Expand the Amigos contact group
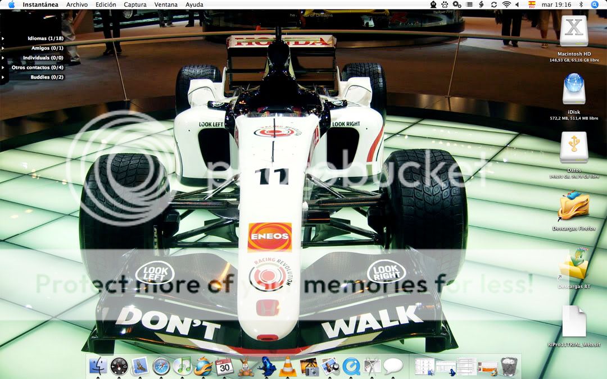 coord(3,48)
